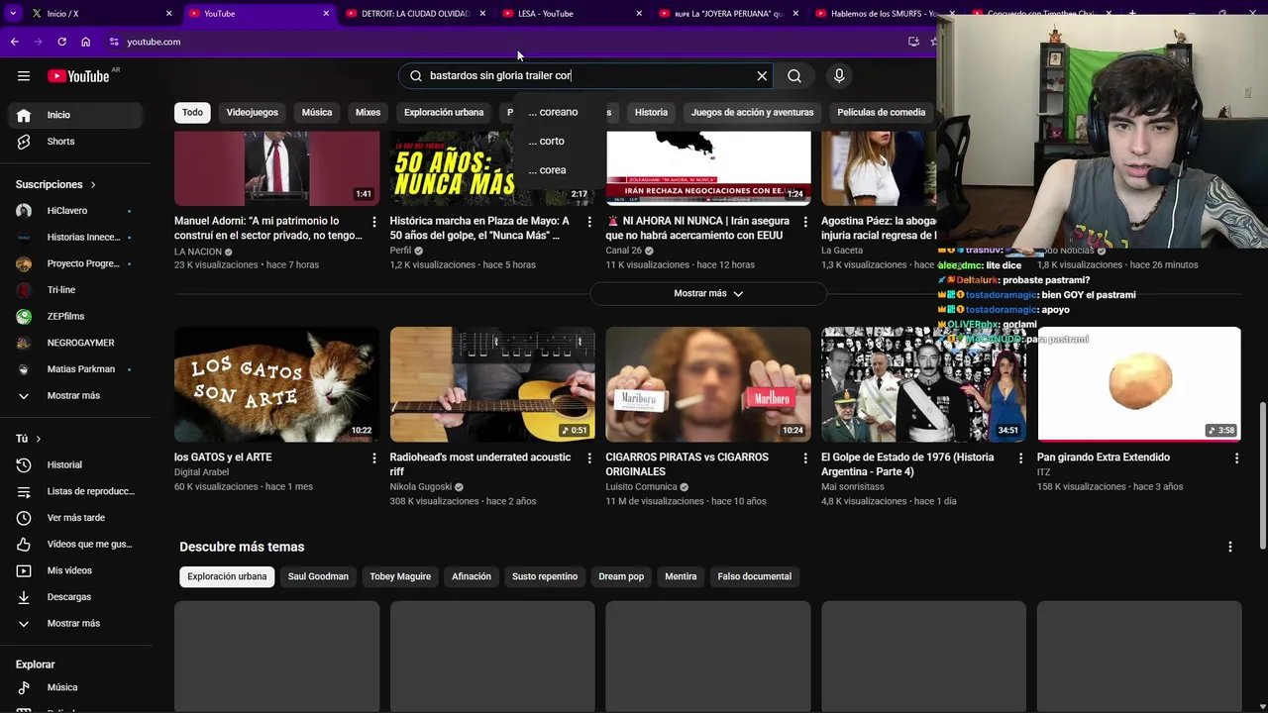Select the Falso documental topic chip
This screenshot has height=713, width=1268.
pyautogui.click(x=755, y=576)
